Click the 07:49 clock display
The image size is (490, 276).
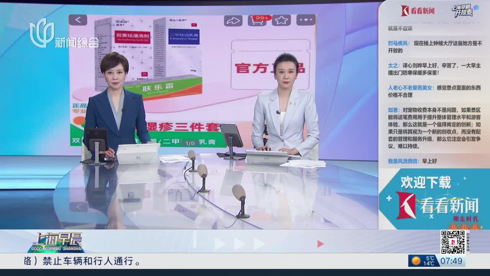pos(452,261)
